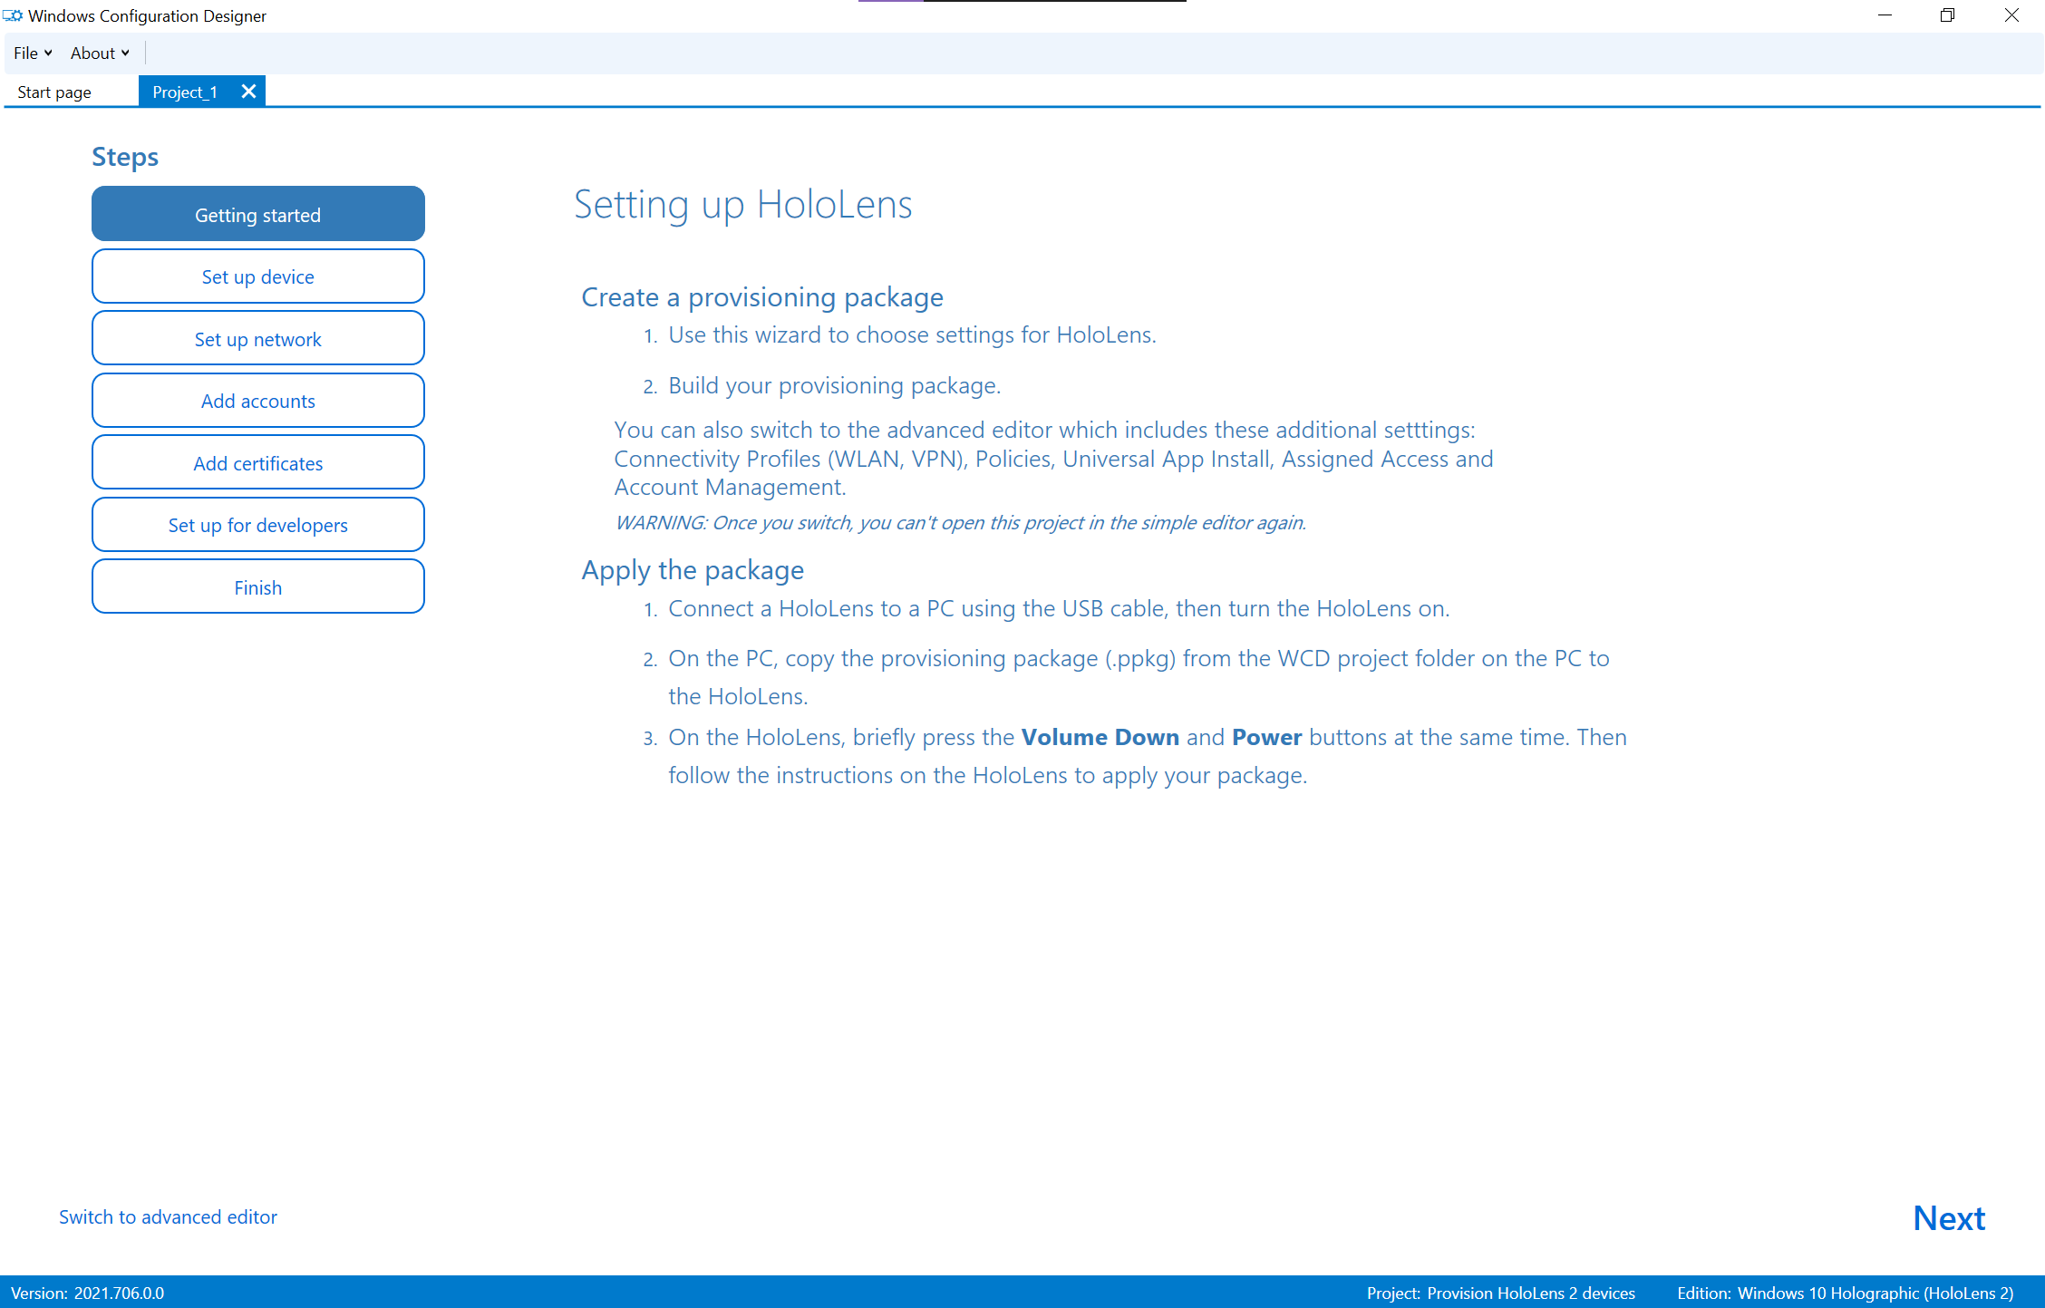Image resolution: width=2045 pixels, height=1308 pixels.
Task: Select the Set up device step
Action: [x=257, y=276]
